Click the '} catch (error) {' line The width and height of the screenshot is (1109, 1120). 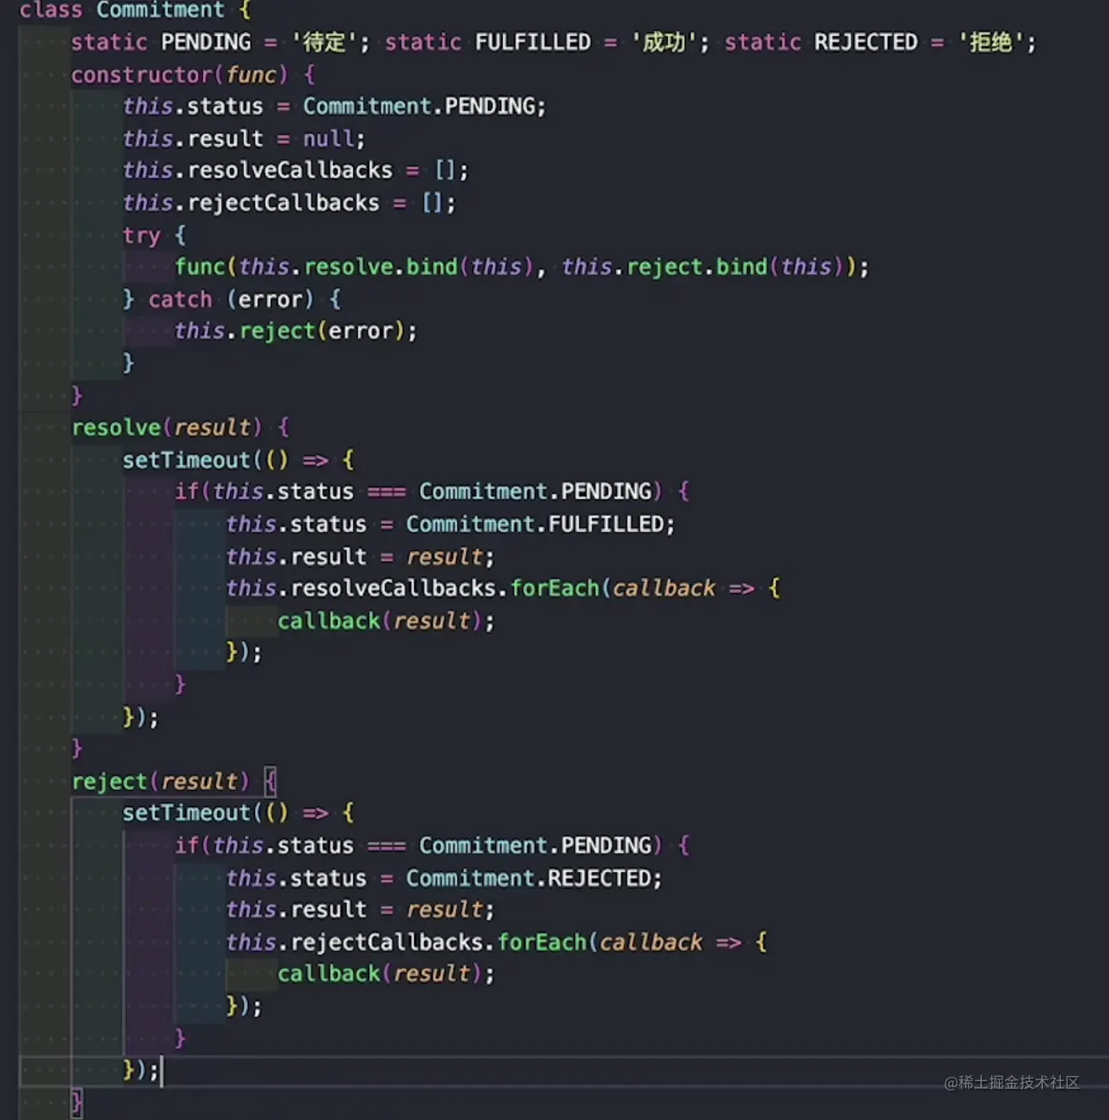(x=232, y=299)
